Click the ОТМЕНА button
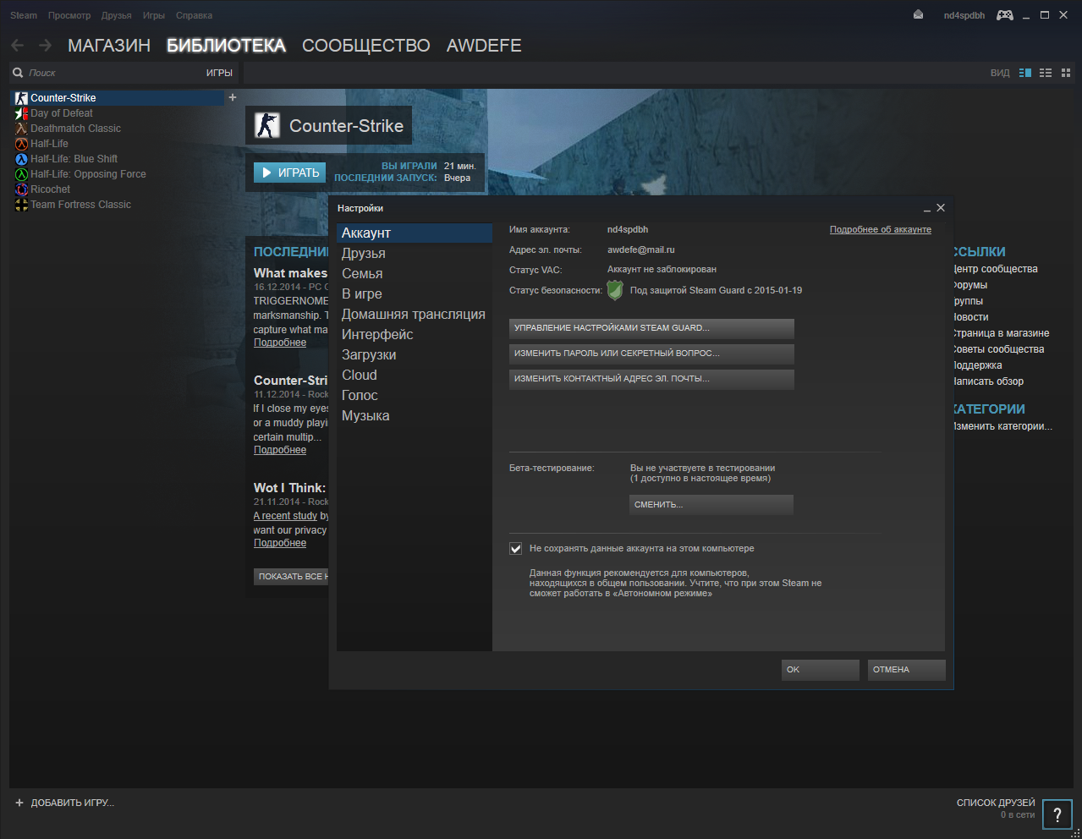The image size is (1082, 839). (907, 670)
